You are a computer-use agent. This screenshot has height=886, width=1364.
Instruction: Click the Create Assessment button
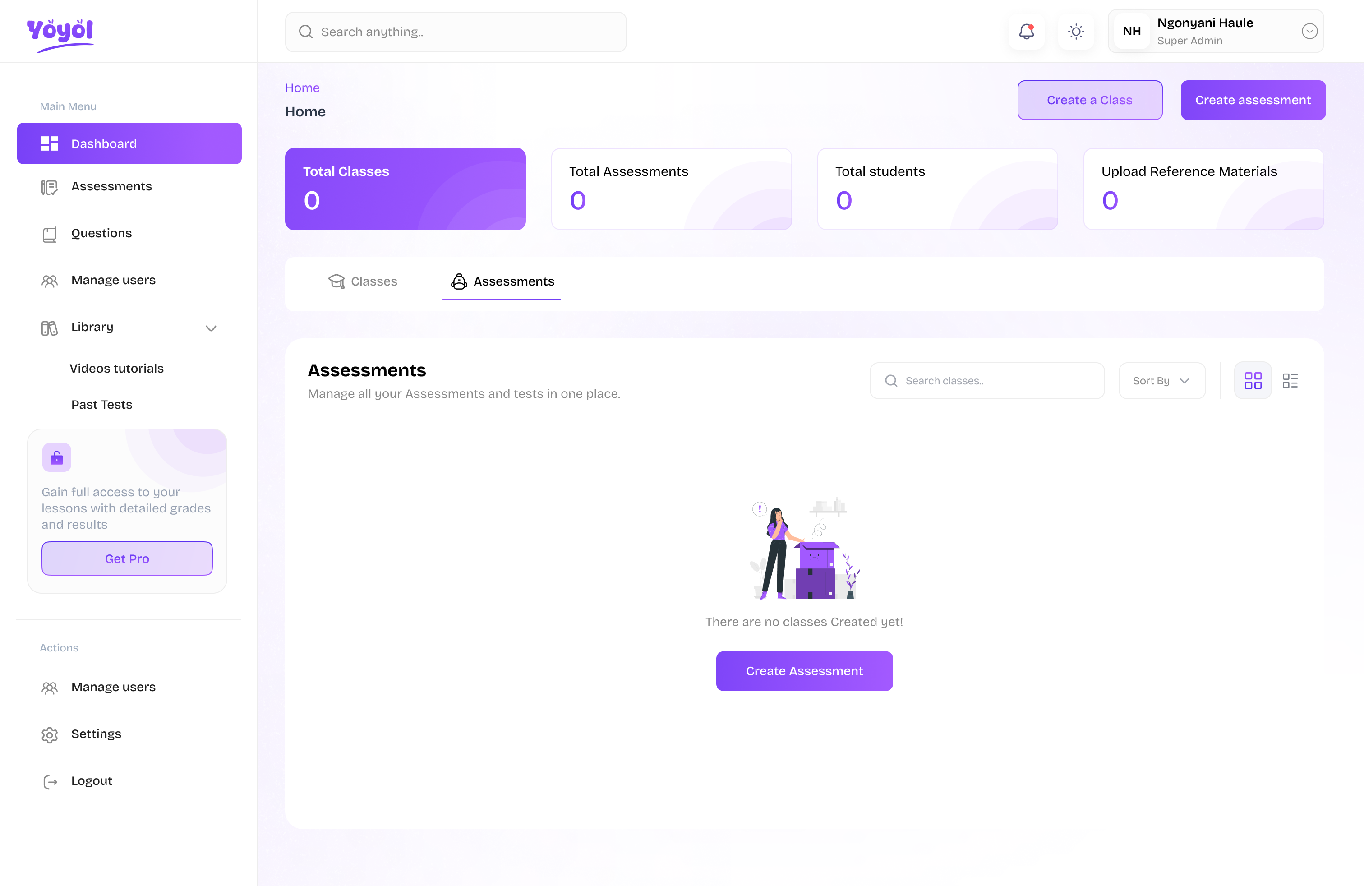pos(804,671)
